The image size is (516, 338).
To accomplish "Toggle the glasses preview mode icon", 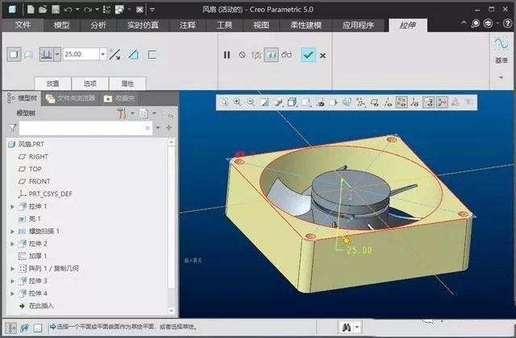I will [x=286, y=55].
